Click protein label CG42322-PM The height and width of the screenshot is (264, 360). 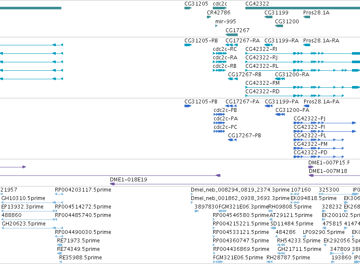coord(311,145)
